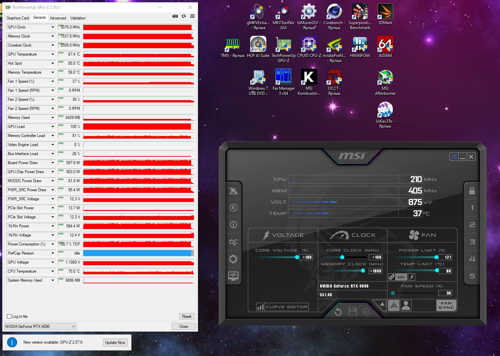The height and width of the screenshot is (356, 500).
Task: Open the MSI Afterburner desktop icon
Action: (385, 82)
